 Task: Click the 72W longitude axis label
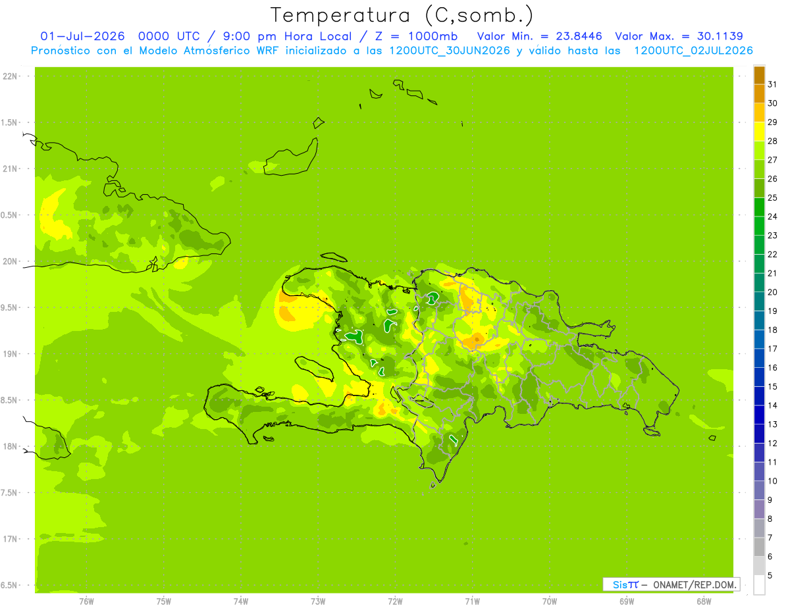[x=395, y=601]
